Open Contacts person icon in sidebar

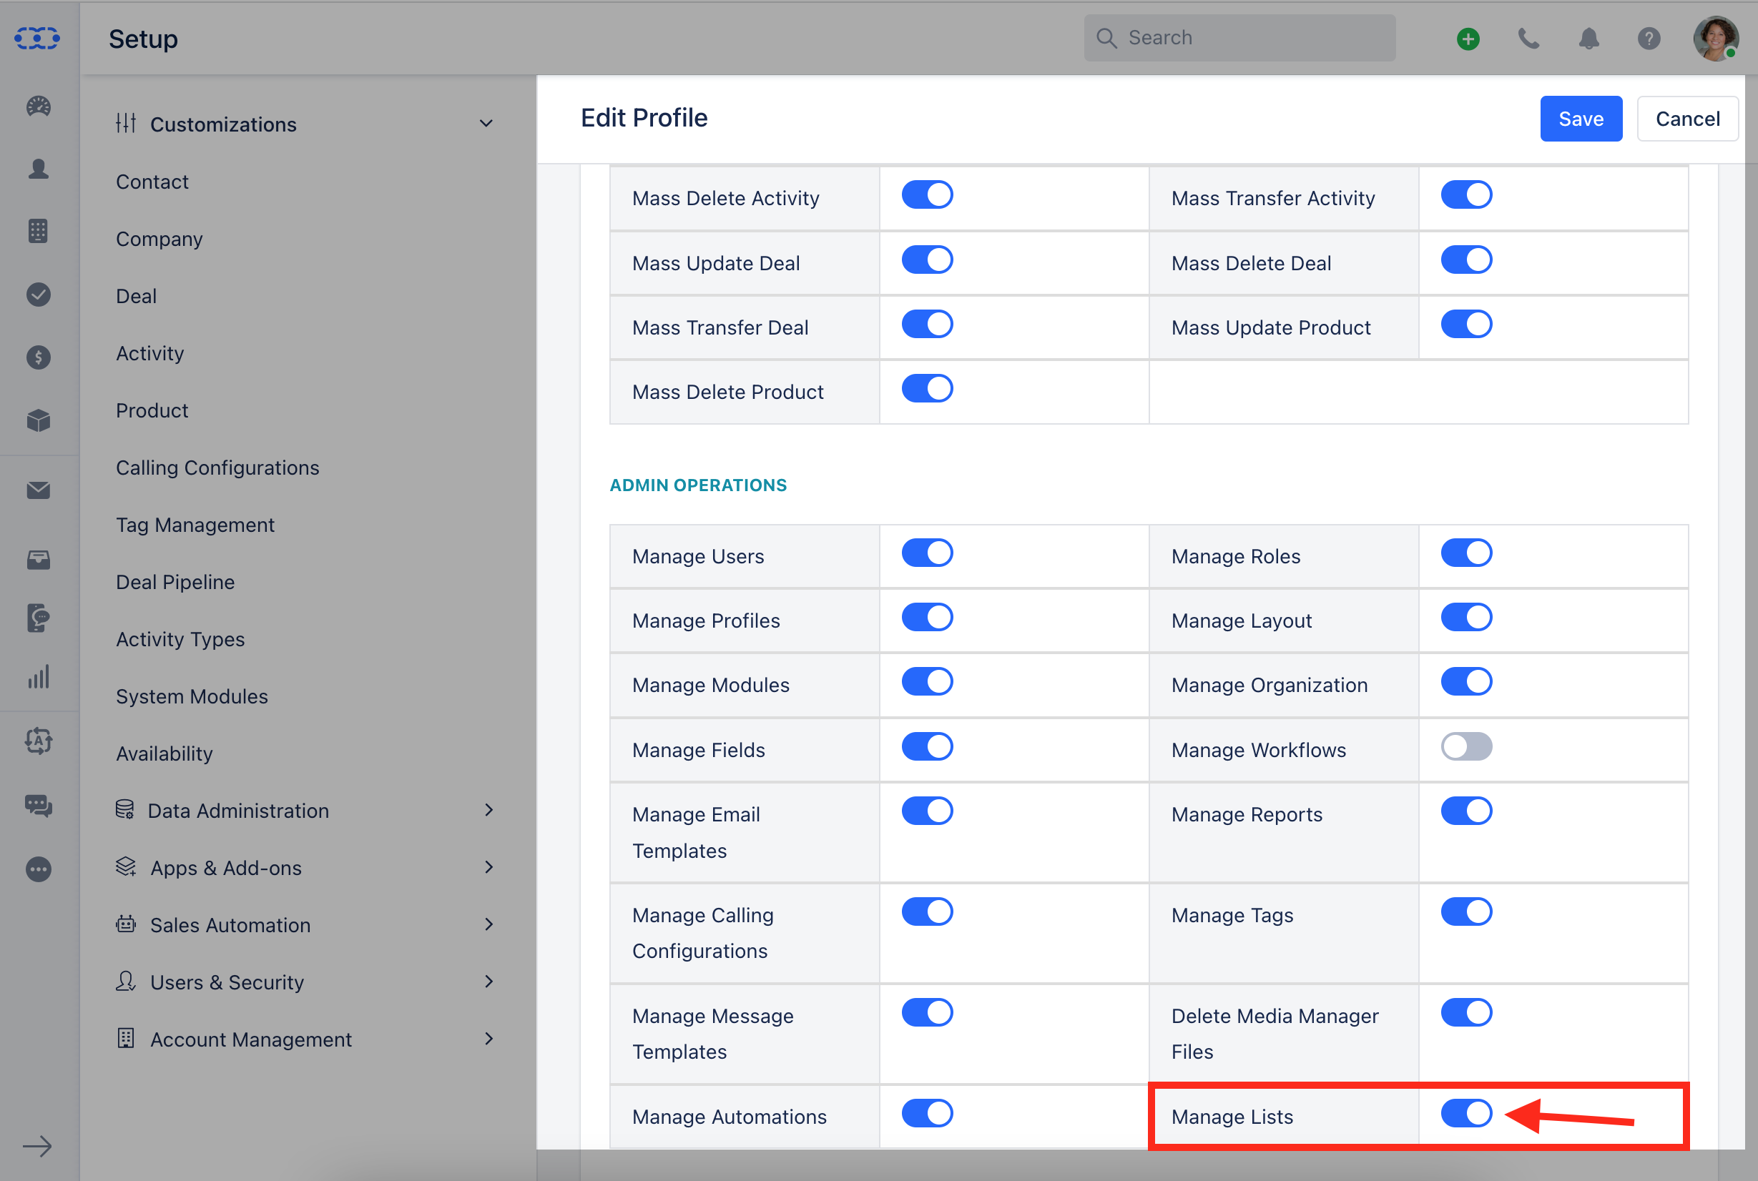point(39,169)
